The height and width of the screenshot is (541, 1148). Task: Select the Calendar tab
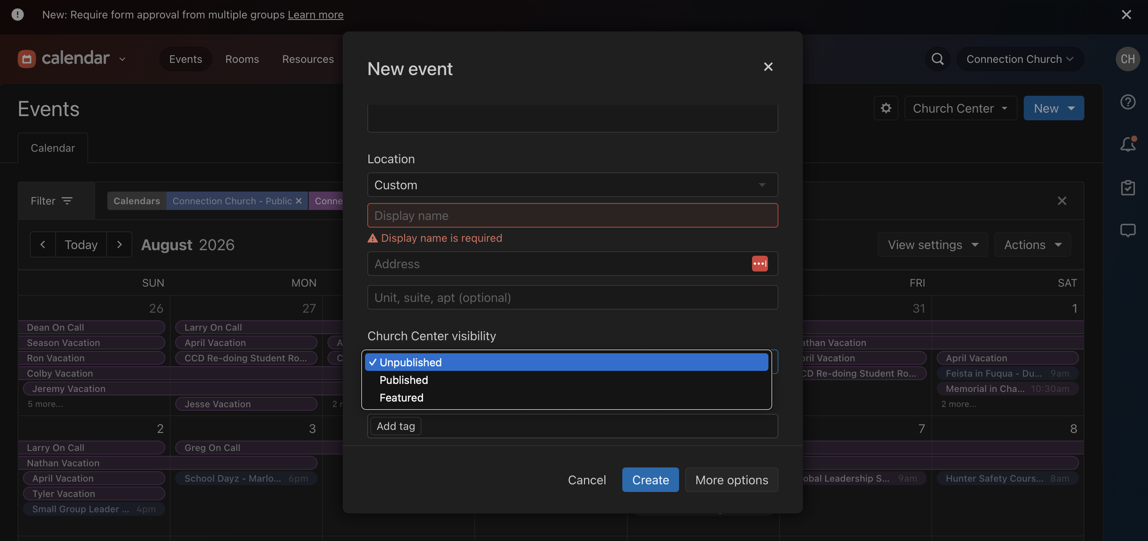[x=53, y=148]
